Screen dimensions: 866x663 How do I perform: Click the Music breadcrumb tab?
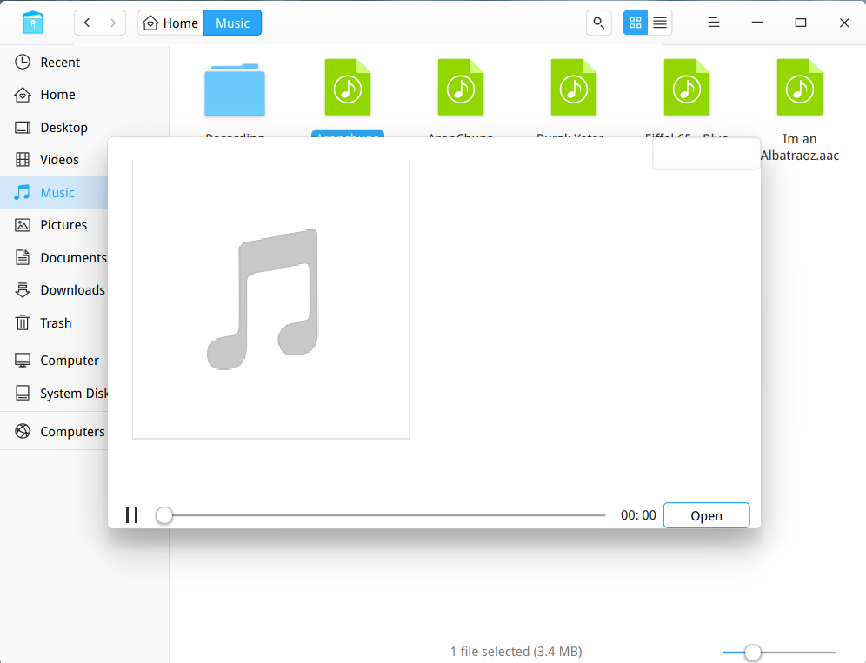click(231, 23)
